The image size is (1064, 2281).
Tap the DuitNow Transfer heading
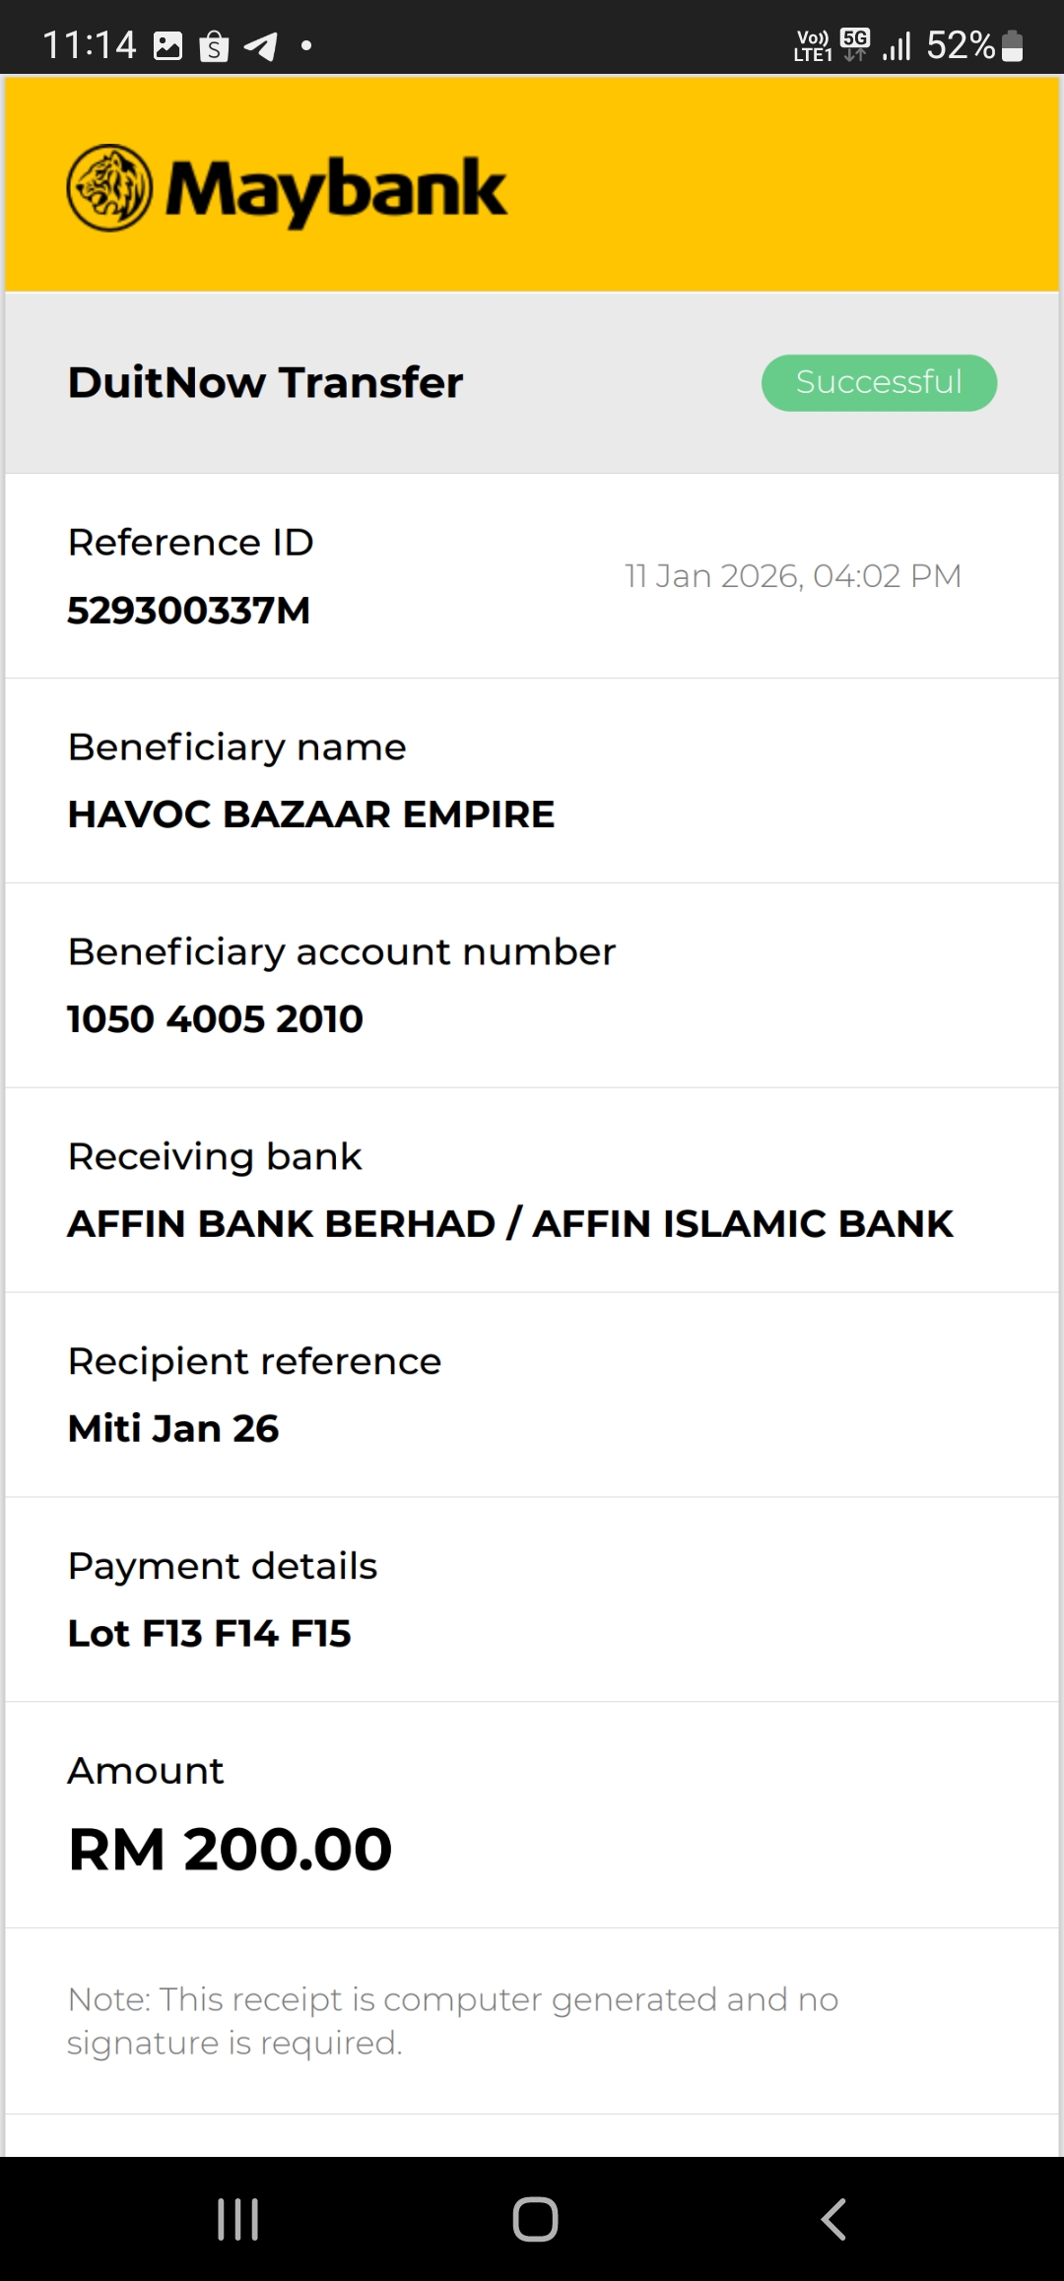pyautogui.click(x=265, y=382)
